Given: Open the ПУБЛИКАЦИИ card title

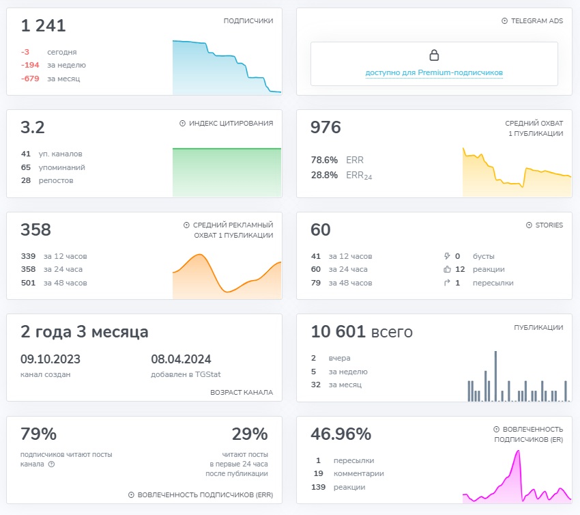Looking at the screenshot, I should (538, 328).
